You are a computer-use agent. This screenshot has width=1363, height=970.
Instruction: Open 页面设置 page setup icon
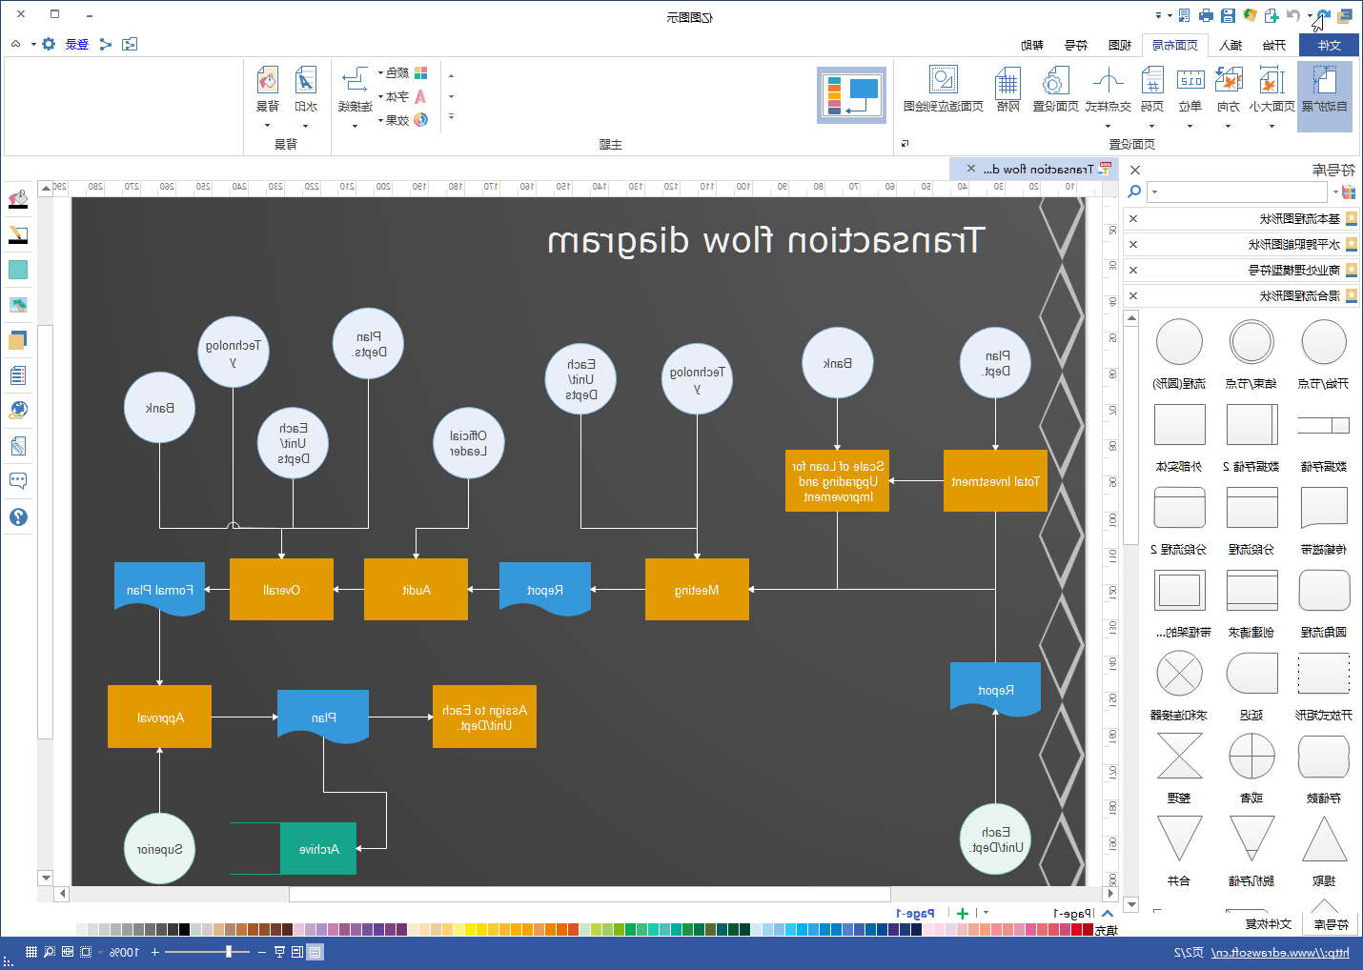point(1055,82)
